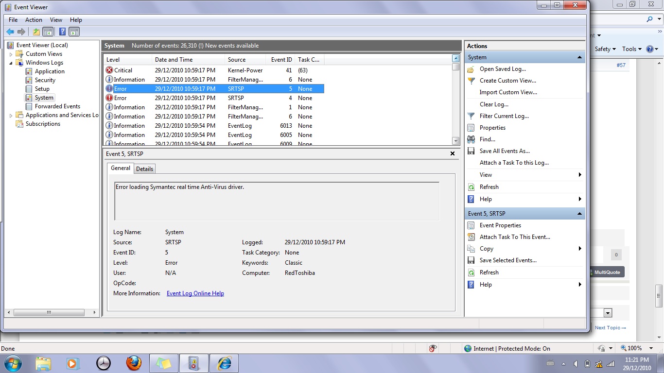664x373 pixels.
Task: Toggle the console tree pane toolbar icon
Action: (48, 32)
